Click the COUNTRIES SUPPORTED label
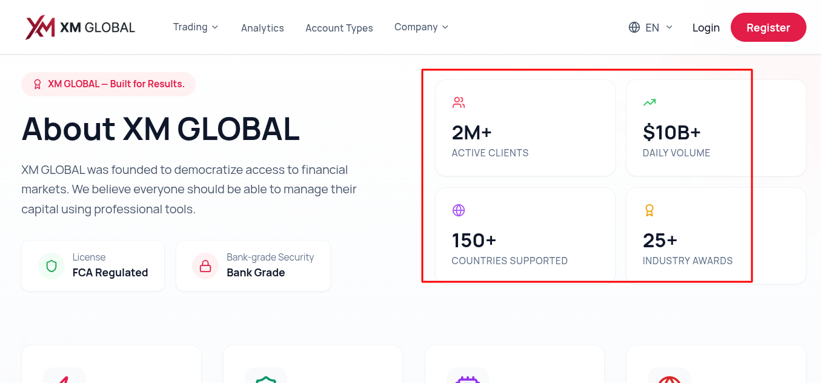 [510, 261]
